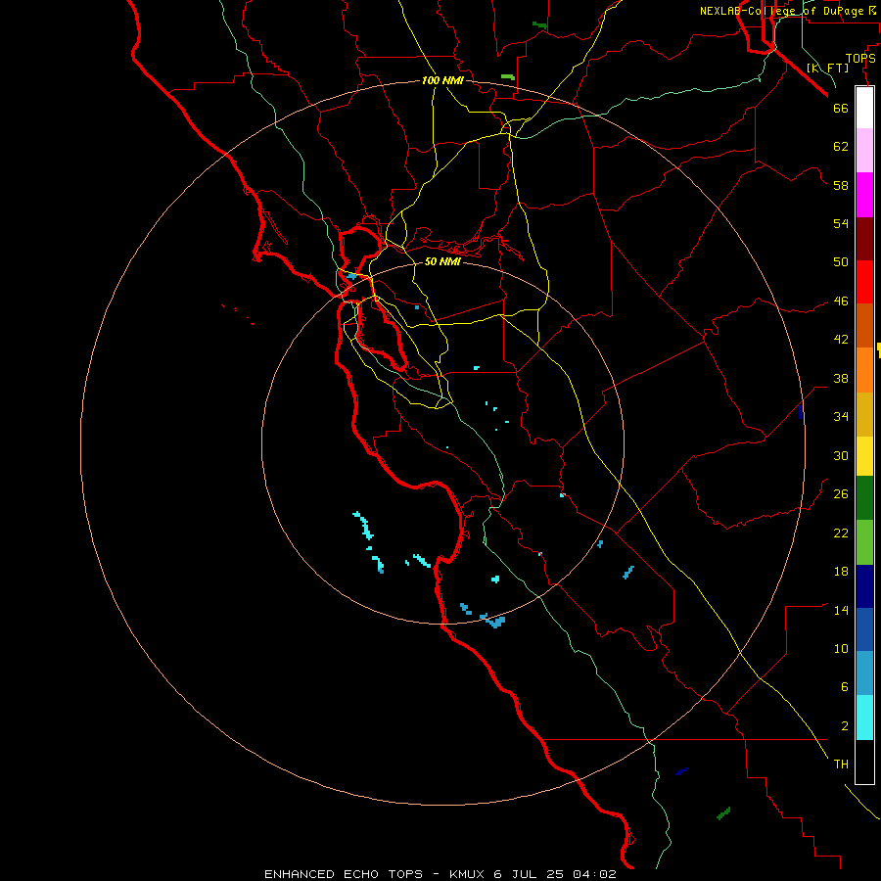Viewport: 881px width, 881px height.
Task: Click the white swatch in the tops legend
Action: point(864,108)
